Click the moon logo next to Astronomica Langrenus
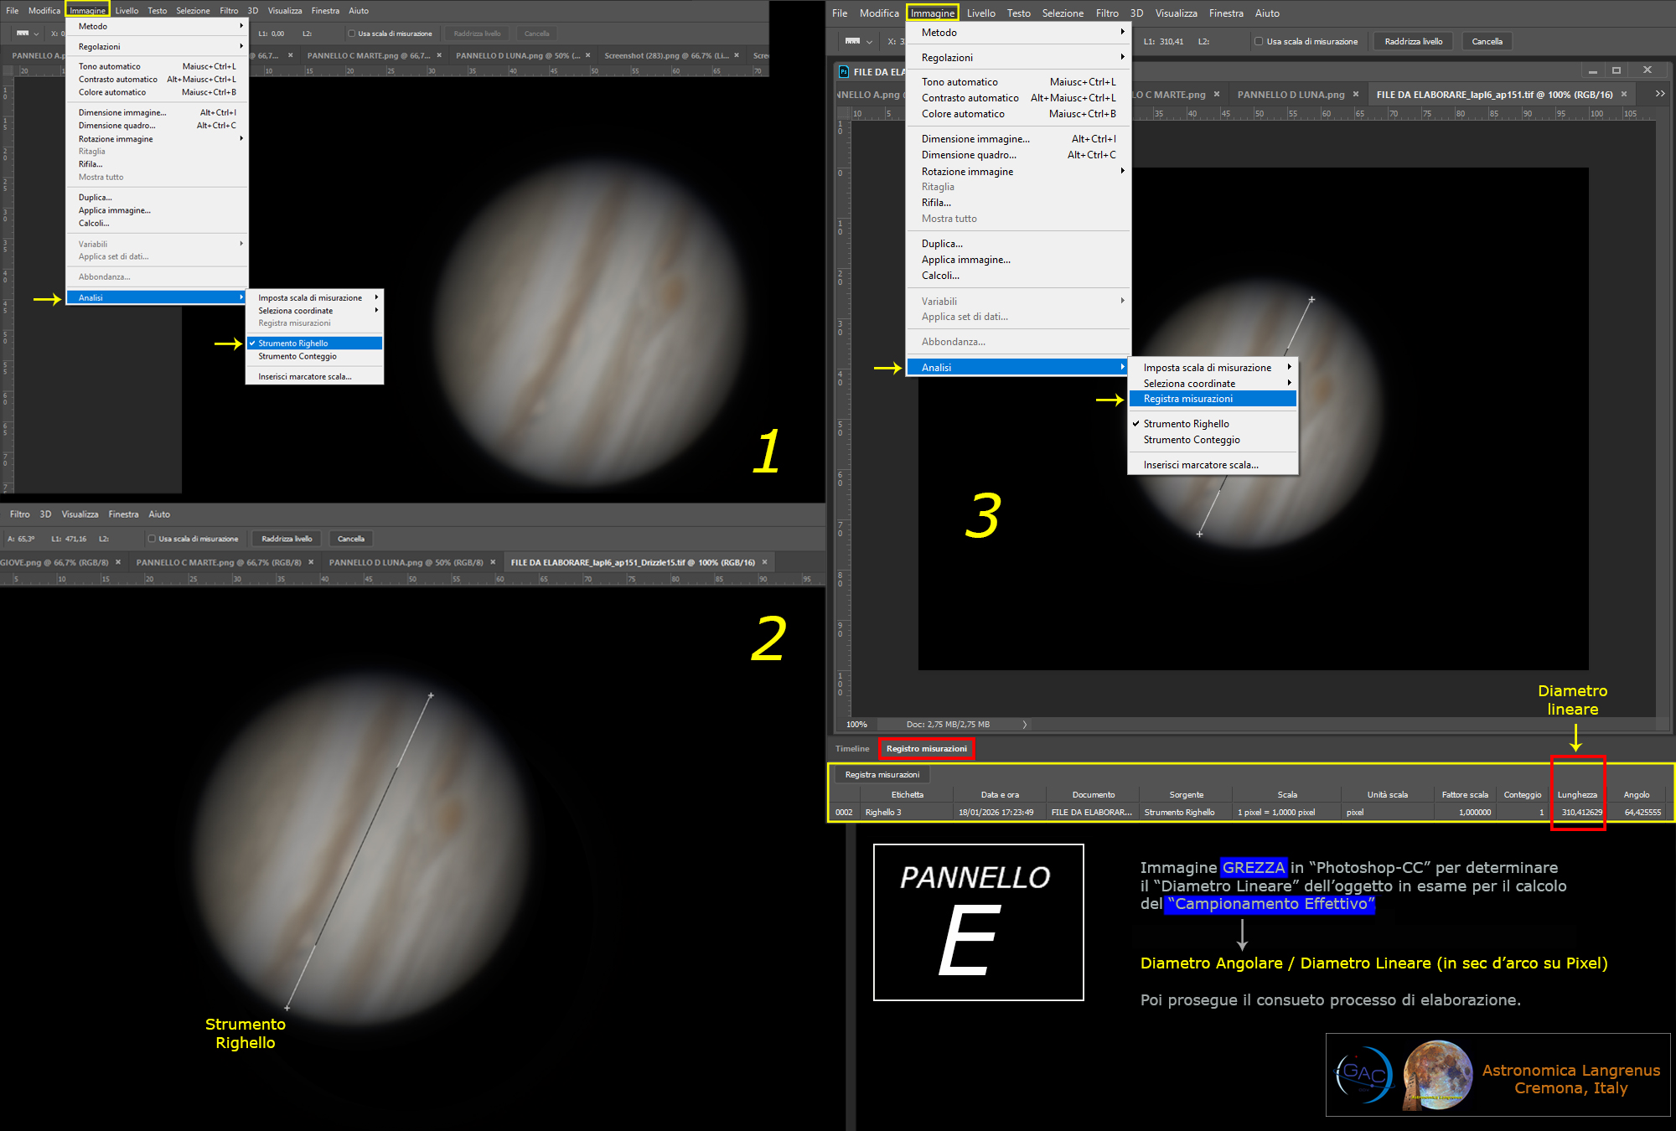1676x1131 pixels. click(1438, 1074)
